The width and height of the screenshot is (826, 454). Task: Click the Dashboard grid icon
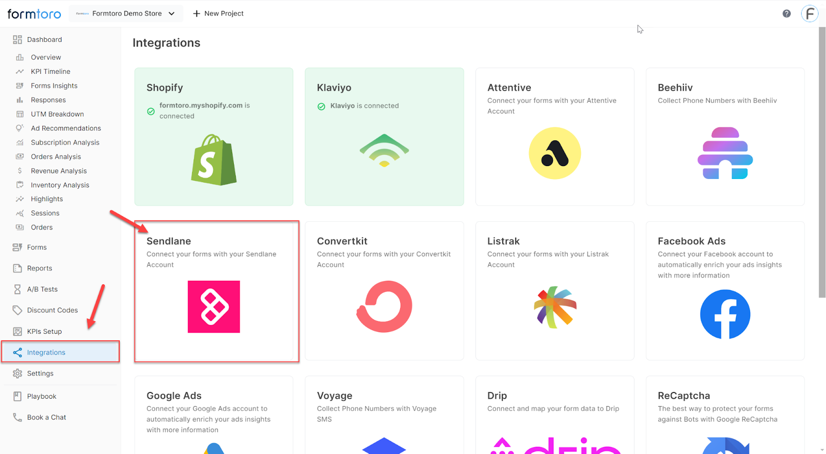pos(18,40)
